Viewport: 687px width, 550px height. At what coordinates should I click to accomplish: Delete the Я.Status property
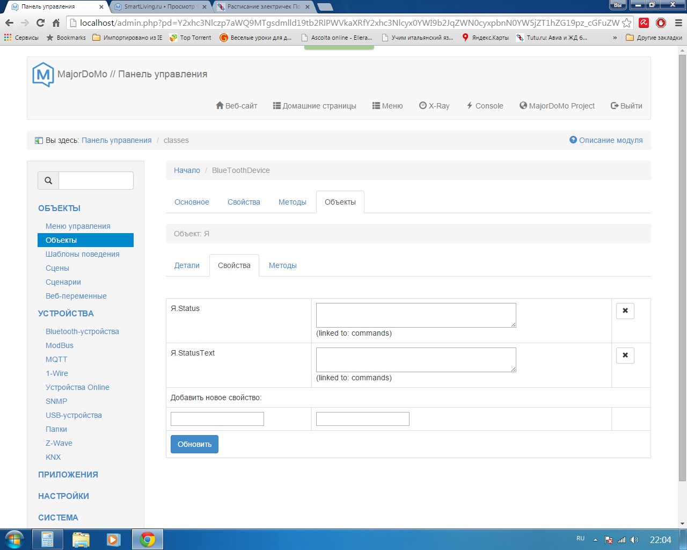625,310
